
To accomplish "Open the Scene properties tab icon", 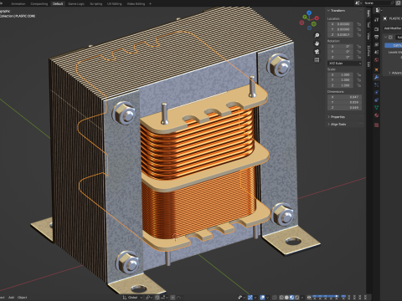I will tap(377, 52).
